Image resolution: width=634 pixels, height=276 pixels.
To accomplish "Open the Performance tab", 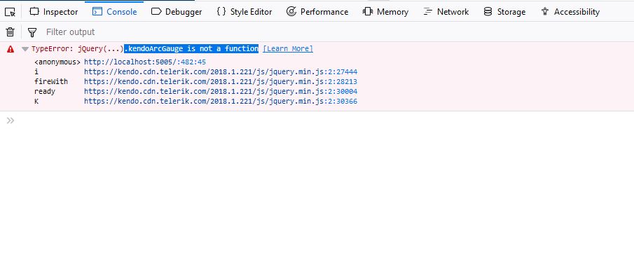I will pos(317,12).
